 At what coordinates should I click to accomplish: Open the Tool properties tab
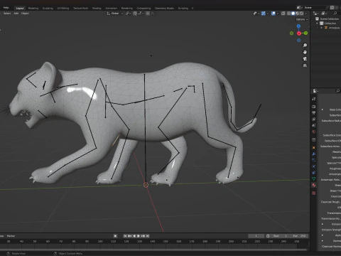click(x=314, y=99)
